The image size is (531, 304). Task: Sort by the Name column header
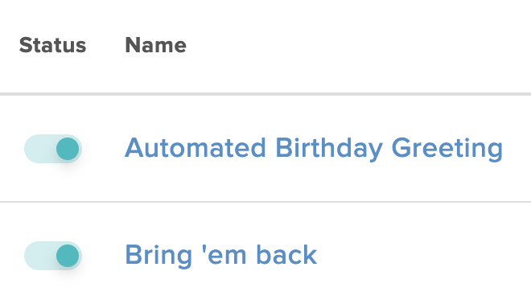click(156, 45)
